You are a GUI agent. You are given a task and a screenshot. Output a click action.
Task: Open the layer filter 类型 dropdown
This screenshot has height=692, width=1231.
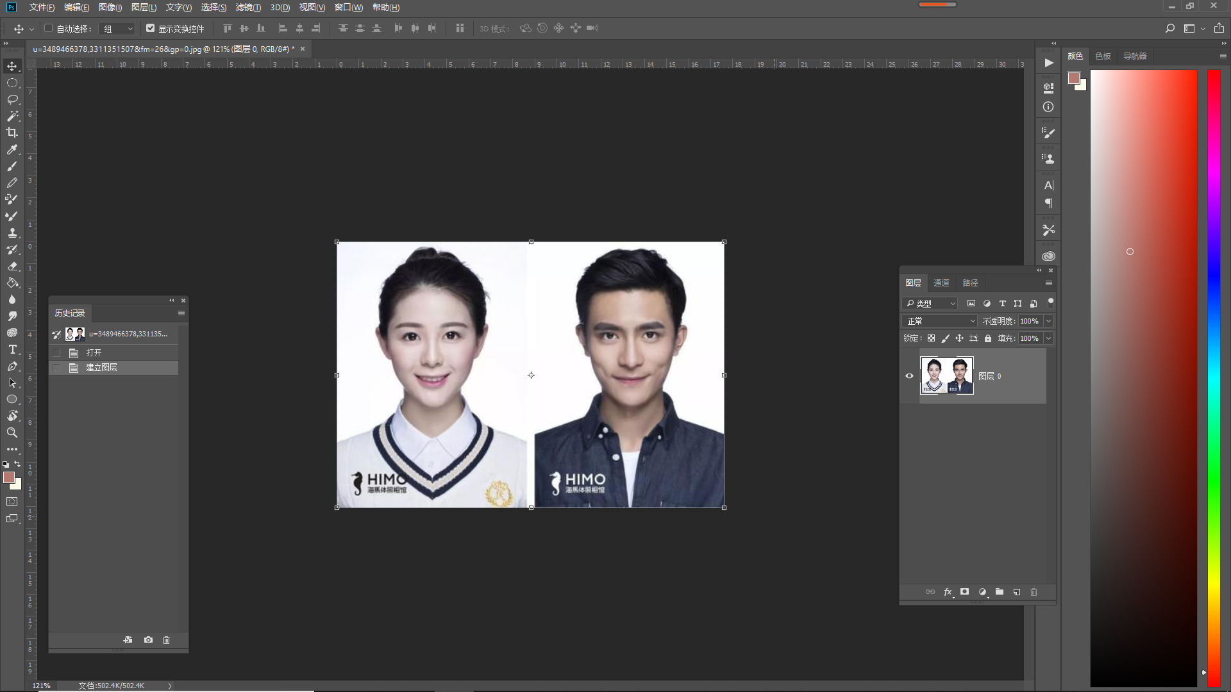[930, 303]
